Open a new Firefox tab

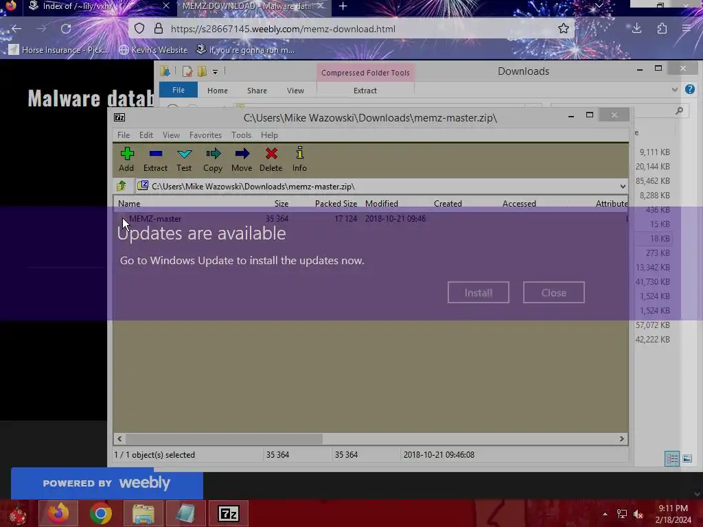[x=343, y=6]
